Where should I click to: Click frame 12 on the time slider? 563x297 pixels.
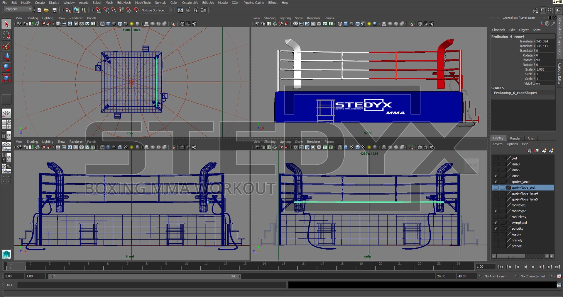pos(225,266)
